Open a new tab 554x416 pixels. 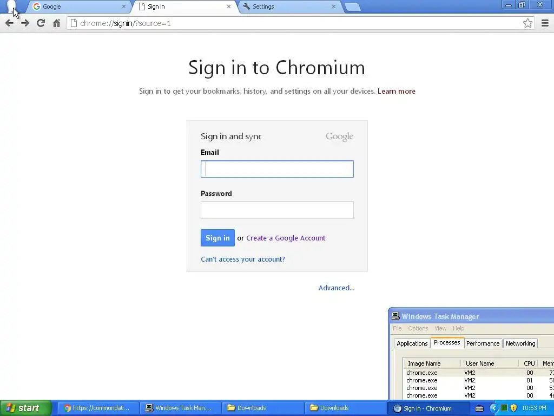click(x=352, y=6)
